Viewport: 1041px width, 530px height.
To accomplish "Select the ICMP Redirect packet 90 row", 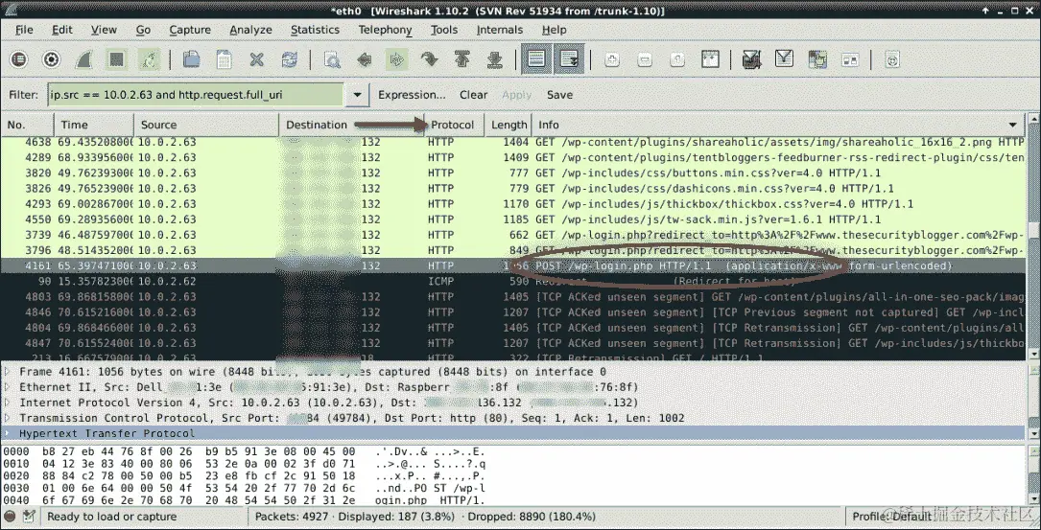I will coord(513,281).
